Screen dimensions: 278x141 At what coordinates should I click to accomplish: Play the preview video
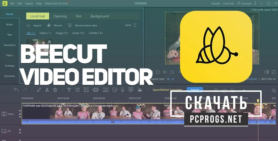[158, 72]
